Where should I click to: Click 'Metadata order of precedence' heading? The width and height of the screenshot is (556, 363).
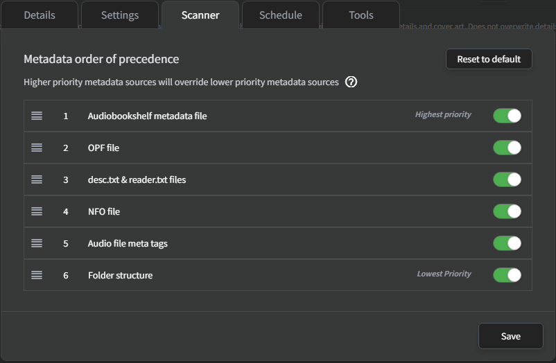pos(101,59)
